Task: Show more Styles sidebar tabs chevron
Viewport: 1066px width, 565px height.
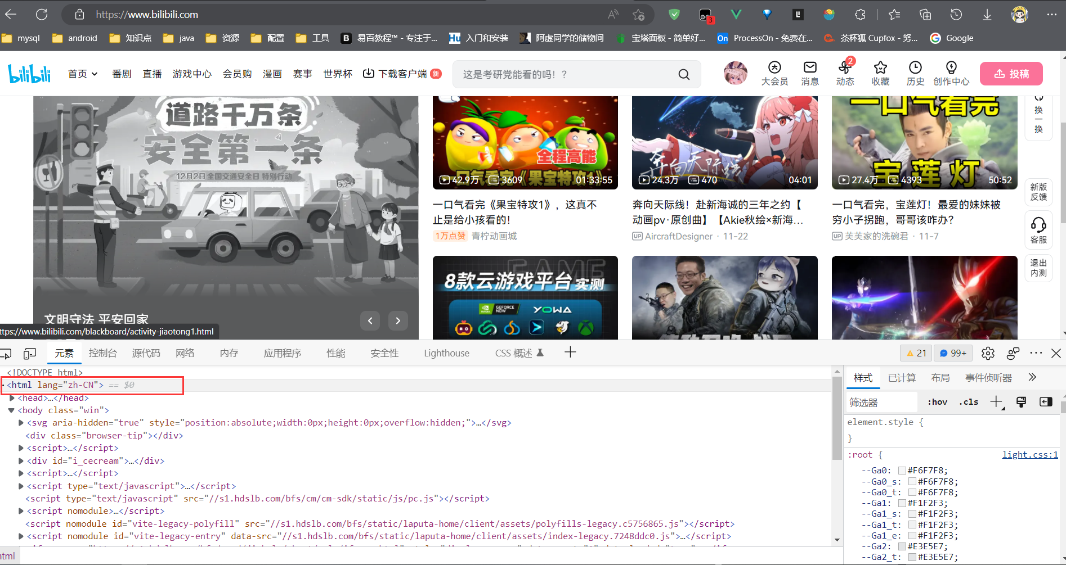Action: tap(1032, 377)
